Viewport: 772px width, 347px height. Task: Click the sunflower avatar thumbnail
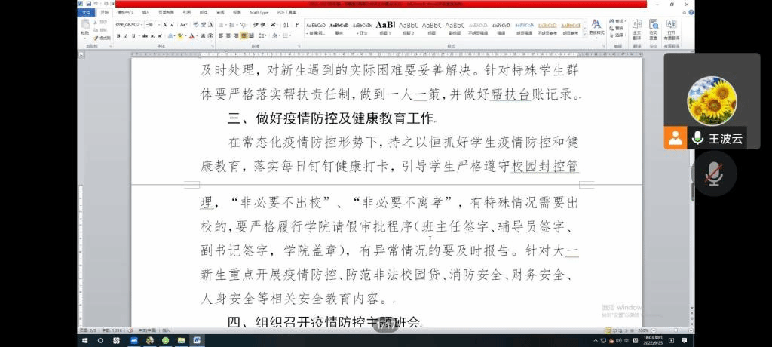[x=712, y=101]
